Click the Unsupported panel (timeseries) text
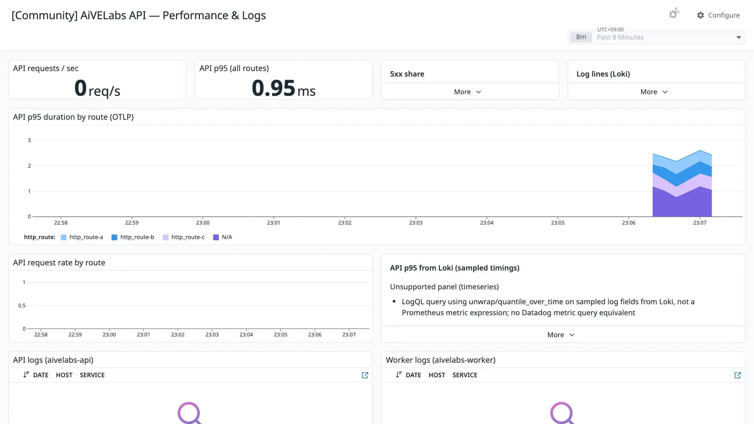 [444, 287]
